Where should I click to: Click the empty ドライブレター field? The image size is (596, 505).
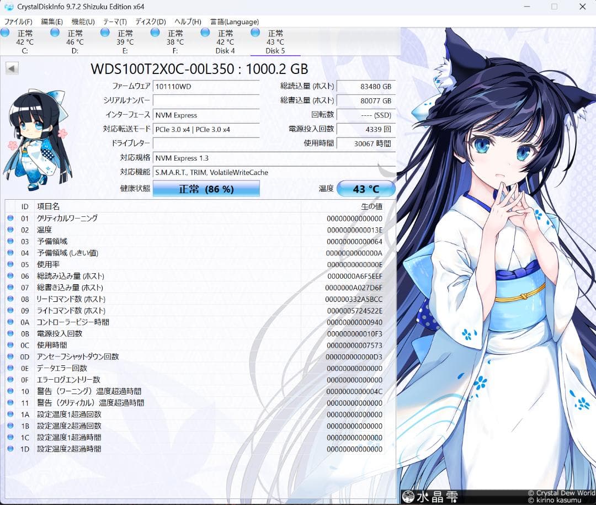[206, 143]
